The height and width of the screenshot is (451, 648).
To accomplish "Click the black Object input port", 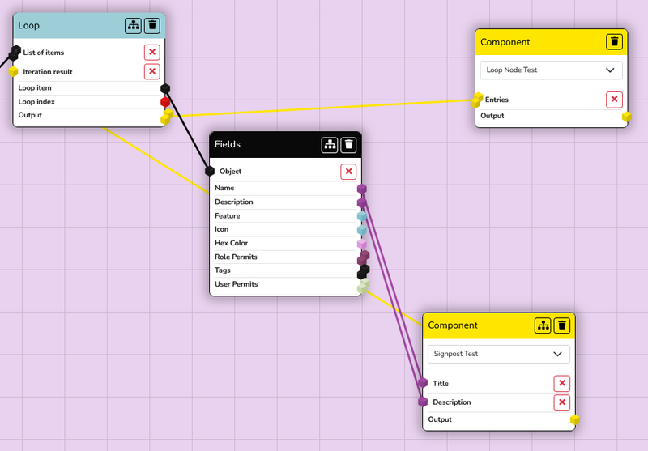I will pos(210,171).
